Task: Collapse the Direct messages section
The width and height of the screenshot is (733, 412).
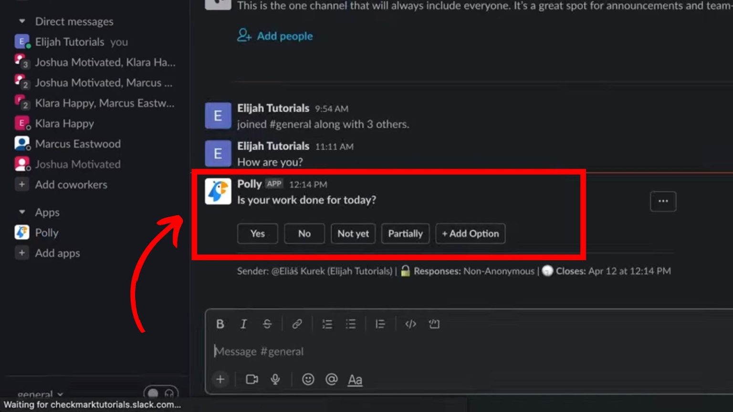Action: tap(21, 21)
